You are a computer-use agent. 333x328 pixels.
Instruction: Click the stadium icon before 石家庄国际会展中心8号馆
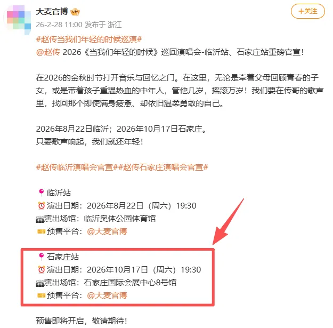[40, 283]
